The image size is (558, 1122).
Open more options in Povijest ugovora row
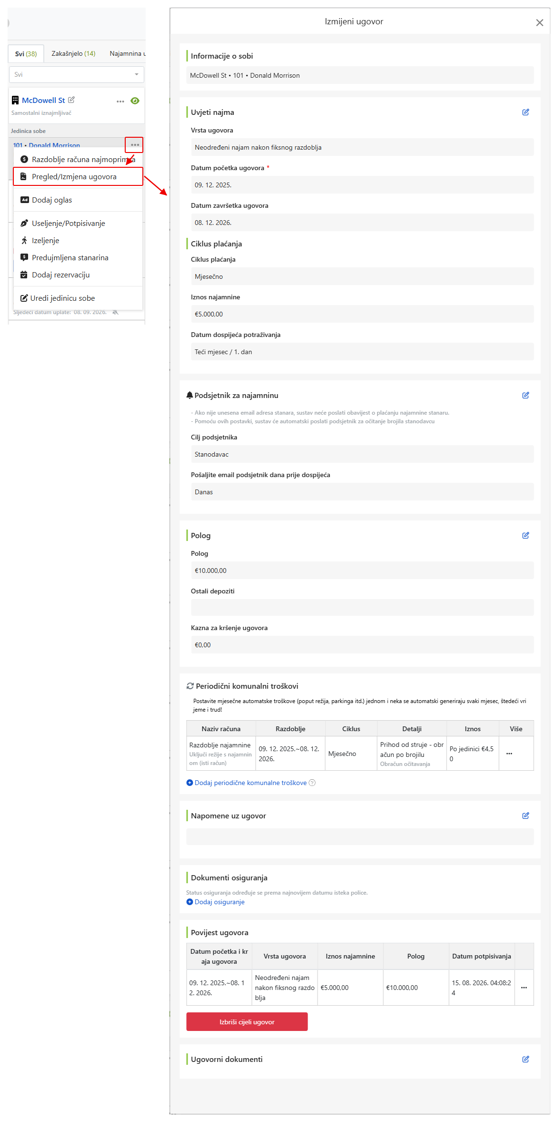tap(524, 988)
